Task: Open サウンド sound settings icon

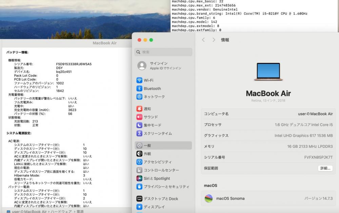Action: point(139,117)
